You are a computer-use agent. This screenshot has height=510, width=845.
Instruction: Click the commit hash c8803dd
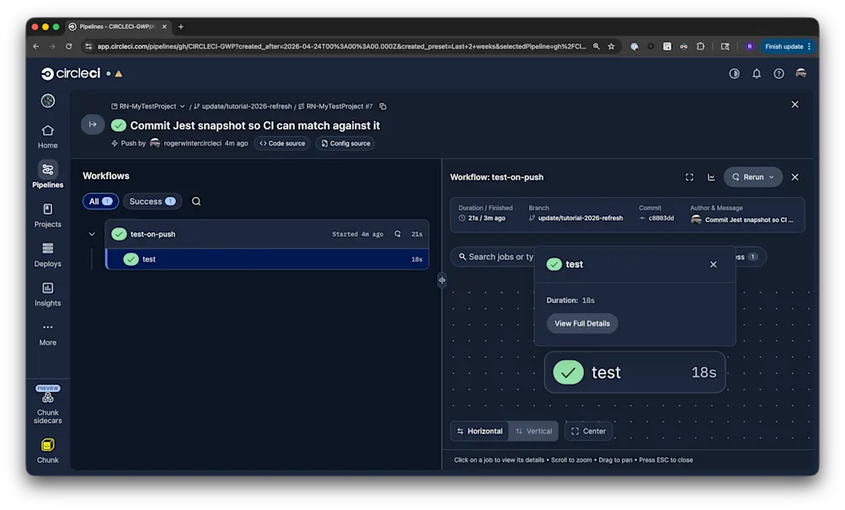coord(661,218)
